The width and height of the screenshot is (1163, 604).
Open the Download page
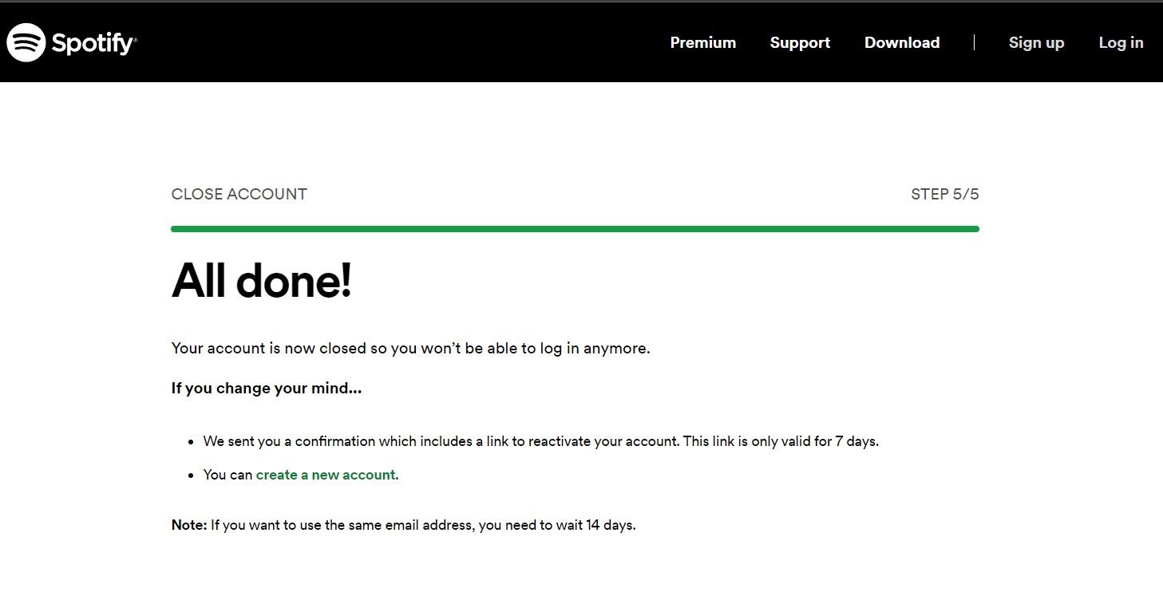coord(901,43)
